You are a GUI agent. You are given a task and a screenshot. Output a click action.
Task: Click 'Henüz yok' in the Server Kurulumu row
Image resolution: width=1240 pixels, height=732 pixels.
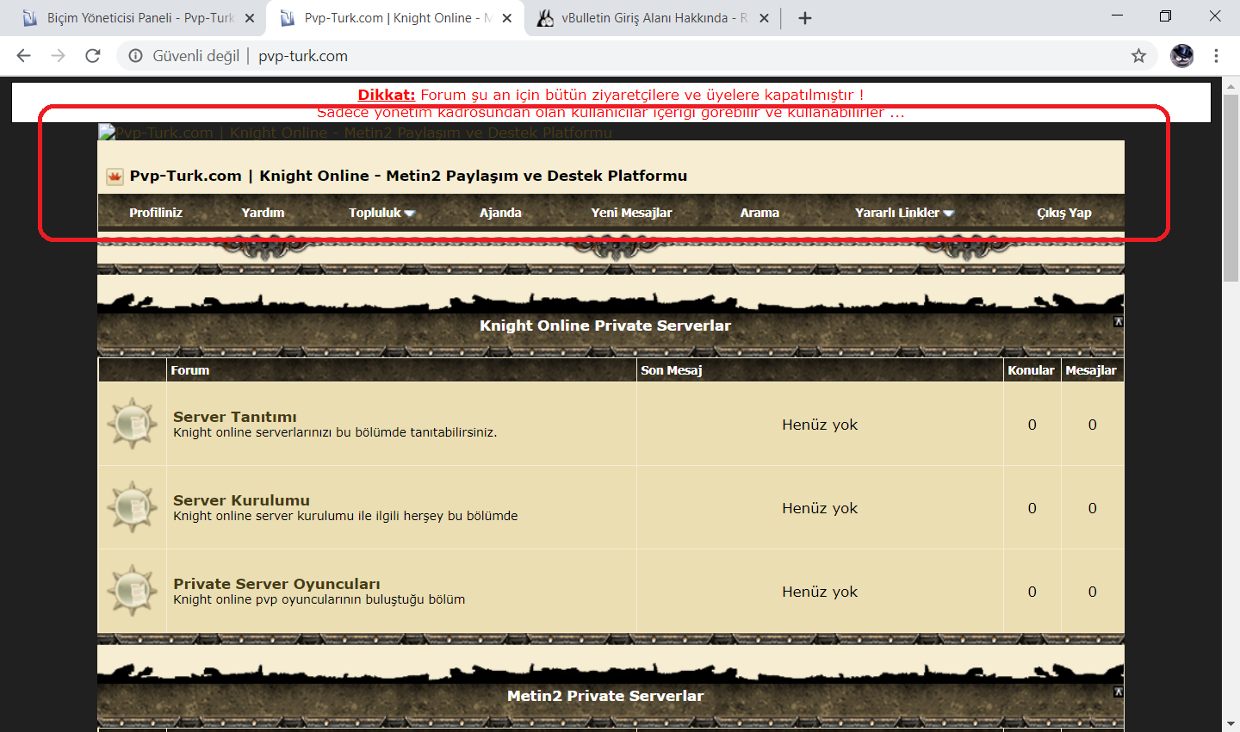[x=820, y=508]
